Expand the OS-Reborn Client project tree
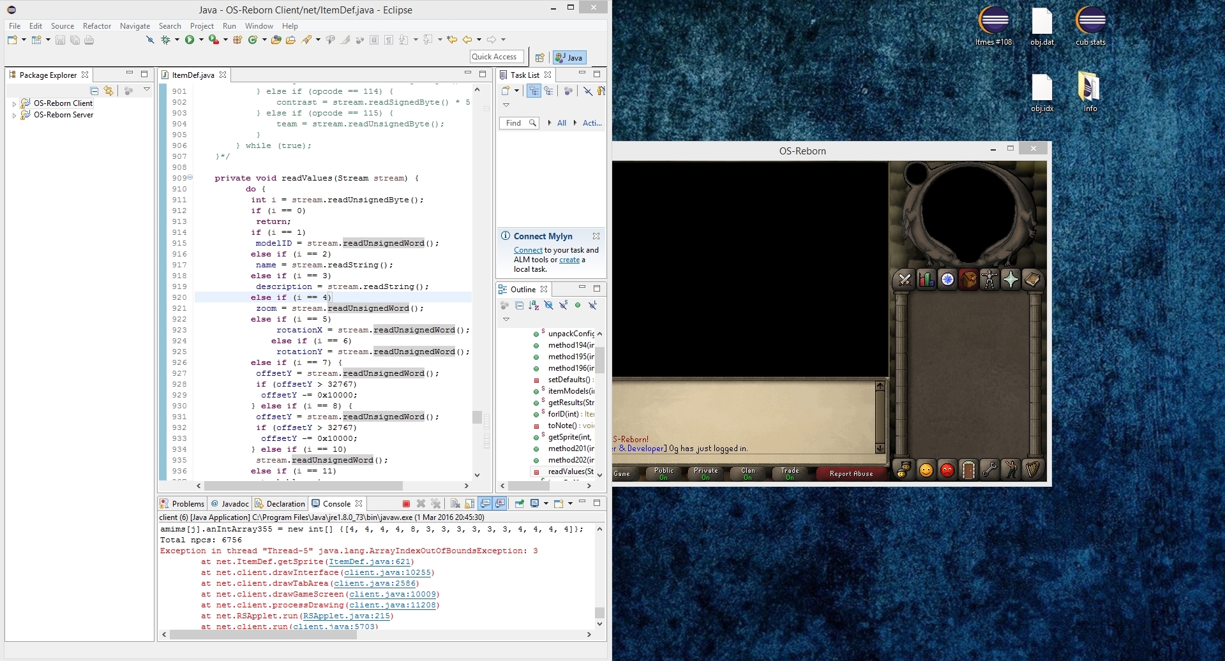This screenshot has height=661, width=1225. tap(14, 103)
